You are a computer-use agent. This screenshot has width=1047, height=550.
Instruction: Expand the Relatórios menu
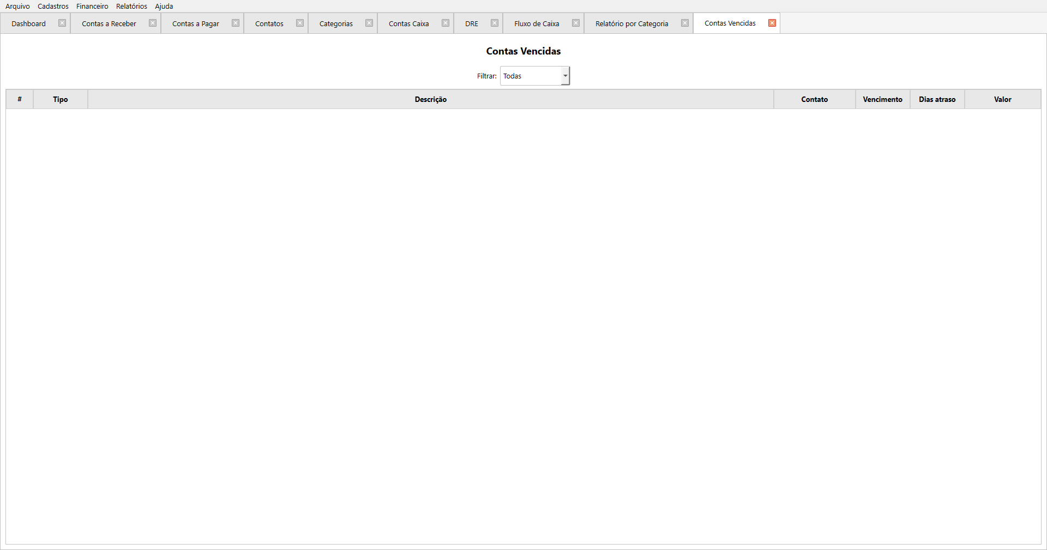[131, 7]
